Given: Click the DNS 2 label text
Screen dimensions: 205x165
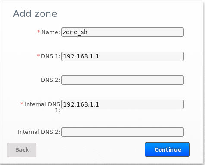Looking at the screenshot, I should pyautogui.click(x=50, y=80).
